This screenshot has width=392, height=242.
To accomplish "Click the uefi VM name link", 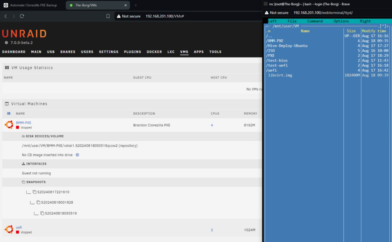I will pos(19,227).
